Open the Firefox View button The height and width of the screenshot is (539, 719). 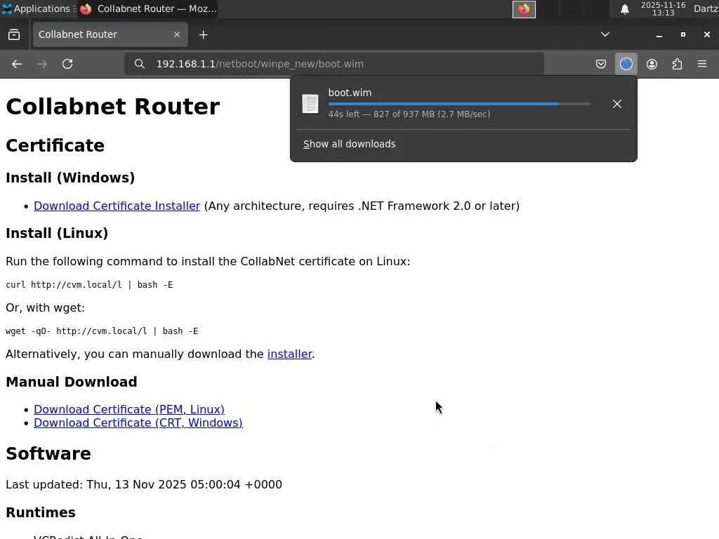point(14,35)
